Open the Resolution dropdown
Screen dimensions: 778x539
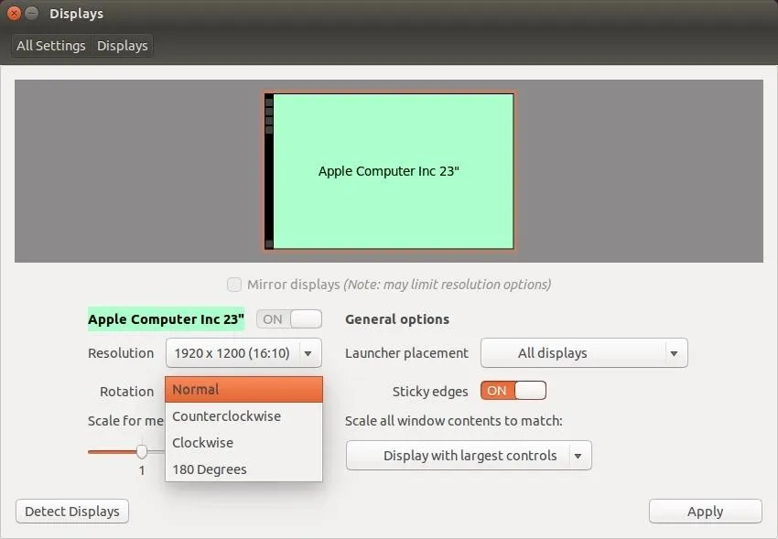(243, 353)
